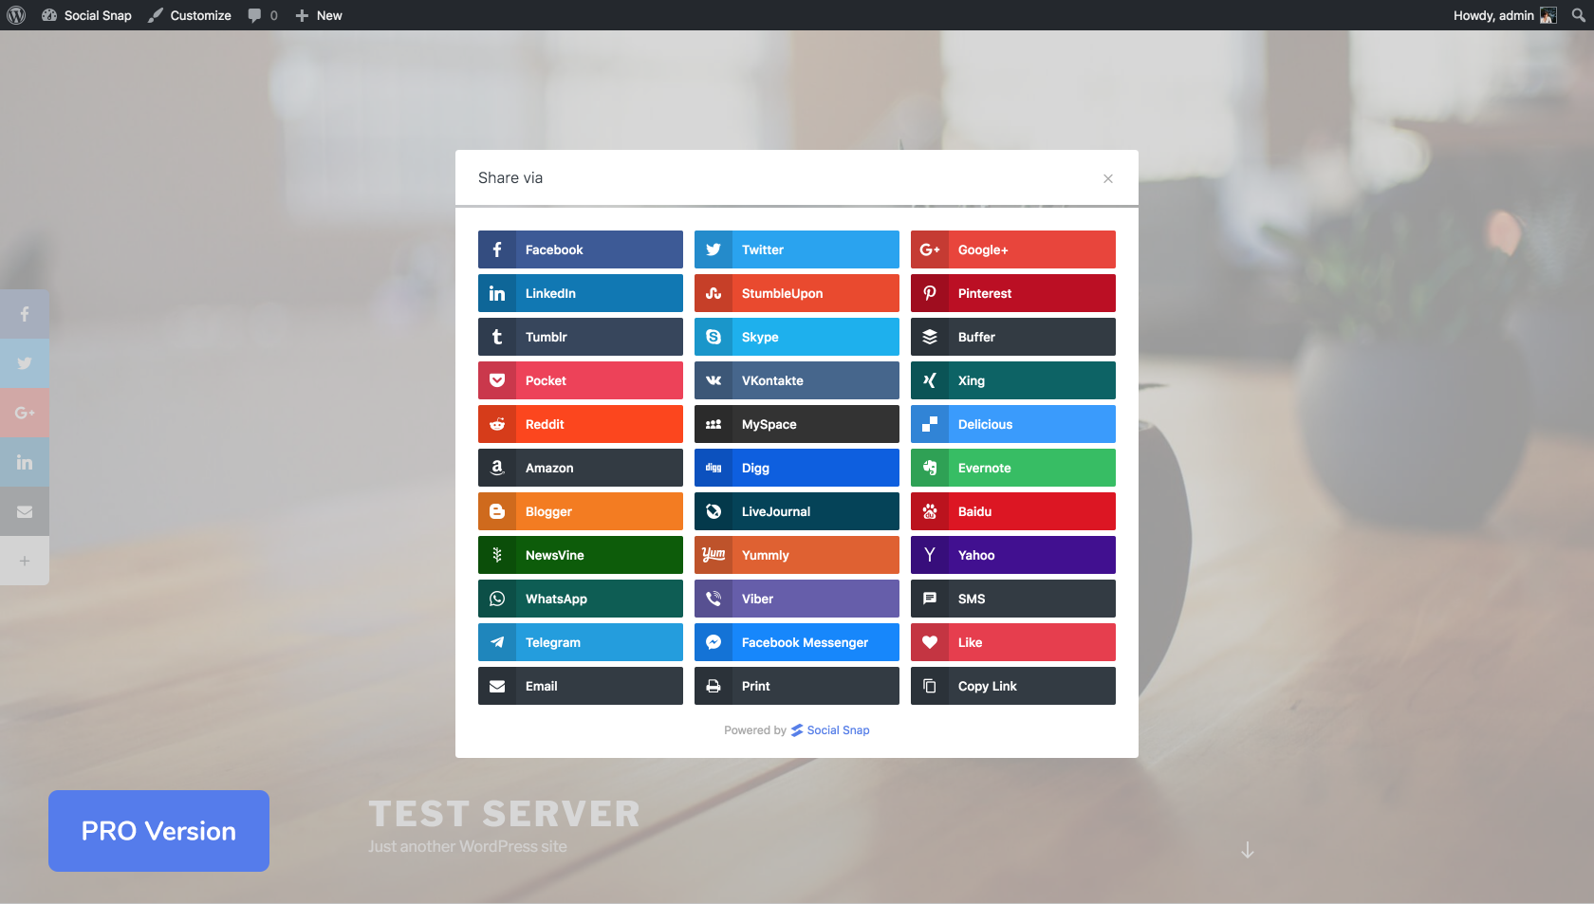The image size is (1594, 904).
Task: Click the Facebook Messenger icon
Action: pyautogui.click(x=714, y=642)
